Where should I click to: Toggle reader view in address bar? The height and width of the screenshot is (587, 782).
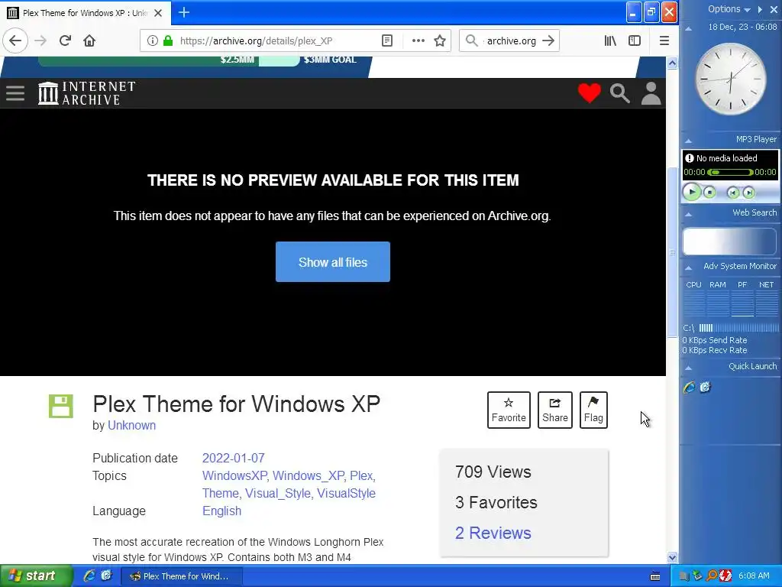pyautogui.click(x=387, y=41)
